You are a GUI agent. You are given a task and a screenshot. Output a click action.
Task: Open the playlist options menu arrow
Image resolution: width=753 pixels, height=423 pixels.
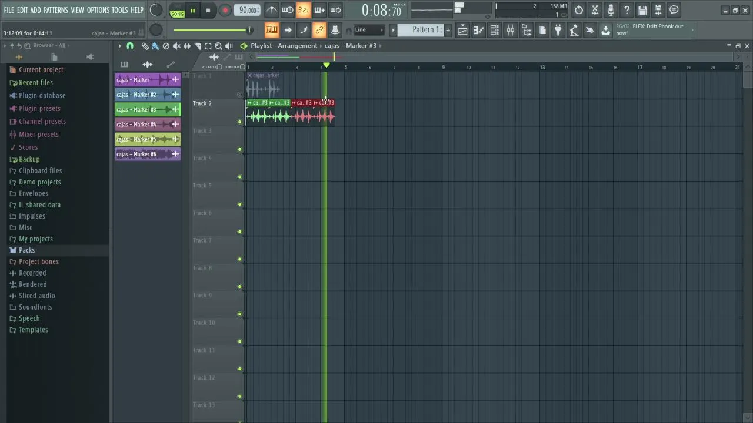119,46
